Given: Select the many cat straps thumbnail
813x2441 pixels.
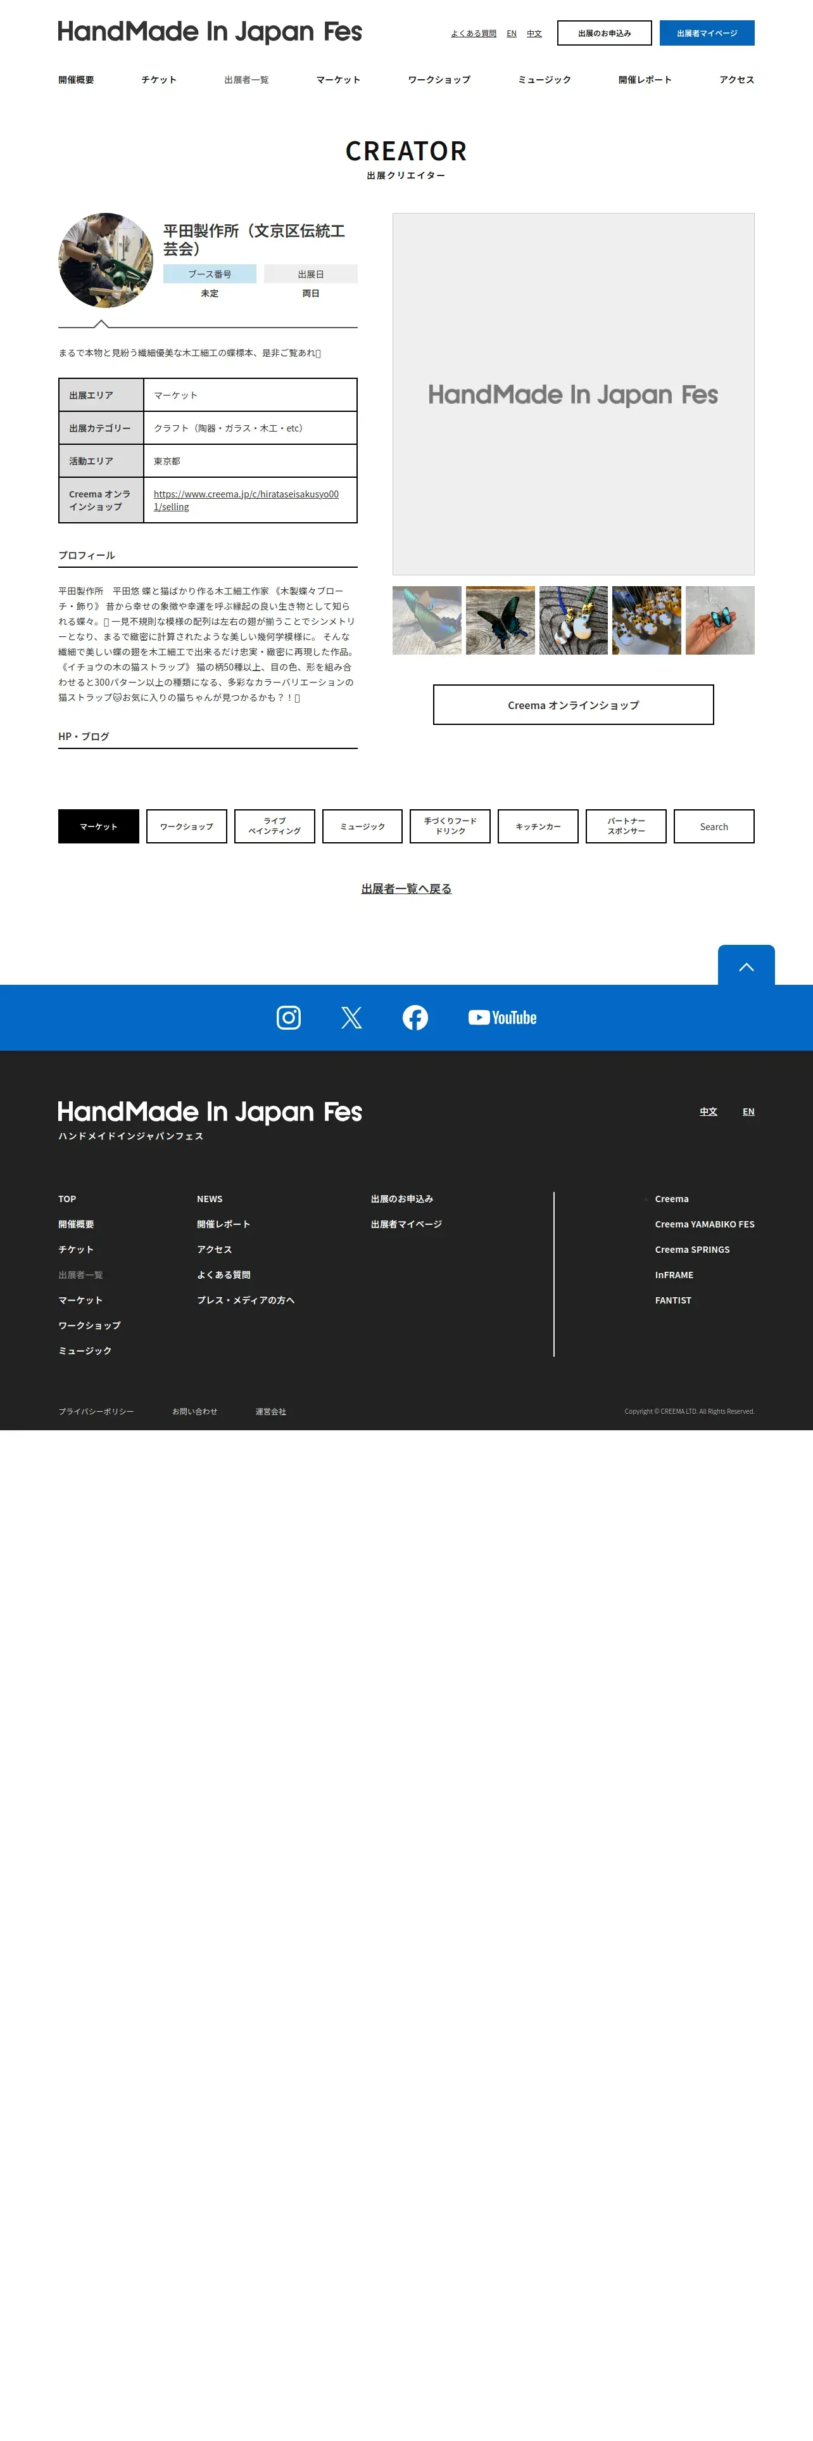Looking at the screenshot, I should [646, 620].
